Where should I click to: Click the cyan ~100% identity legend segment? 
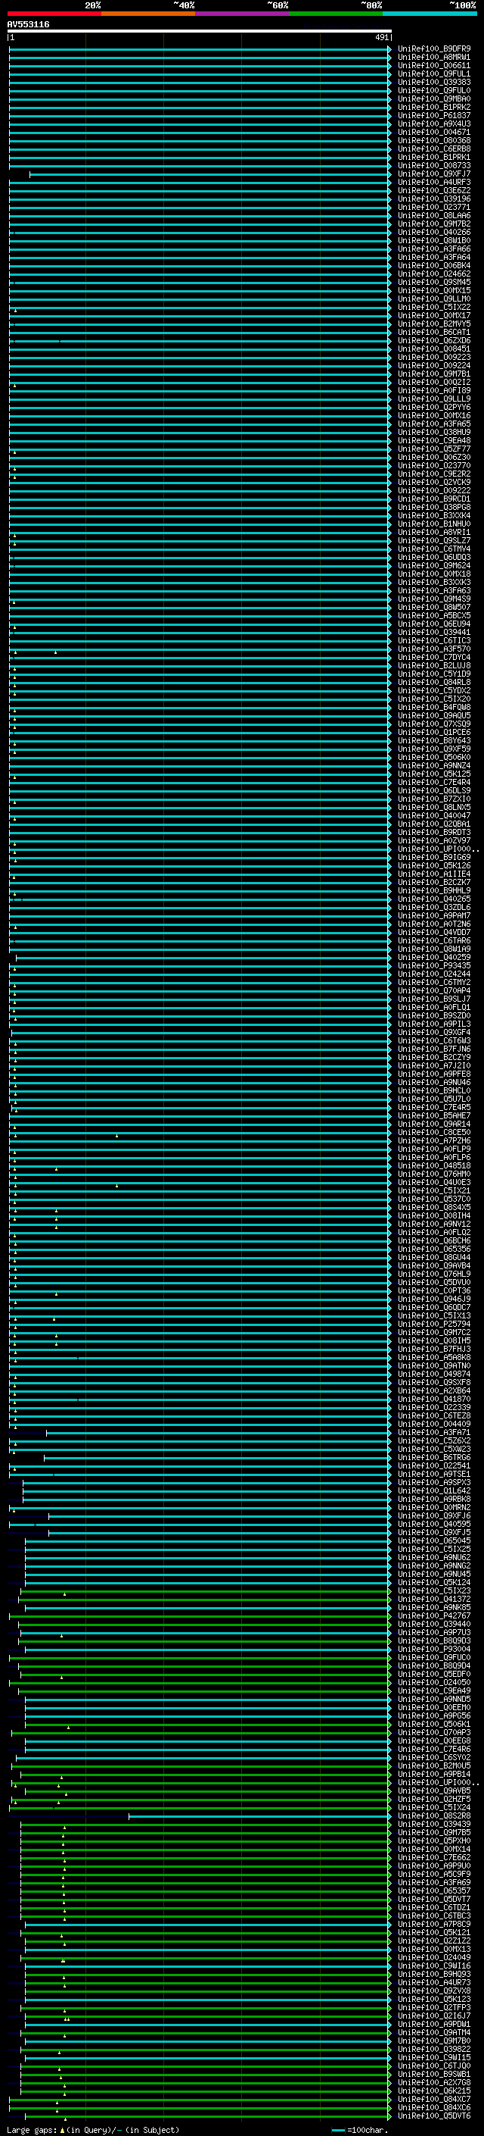pyautogui.click(x=430, y=14)
